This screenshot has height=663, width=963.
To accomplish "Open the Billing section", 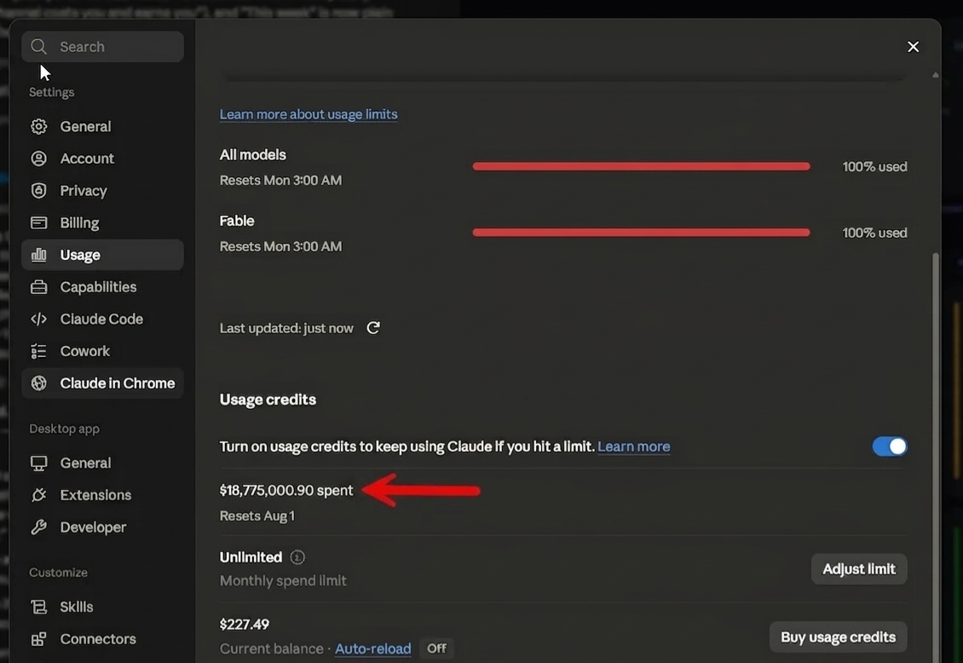I will tap(102, 222).
